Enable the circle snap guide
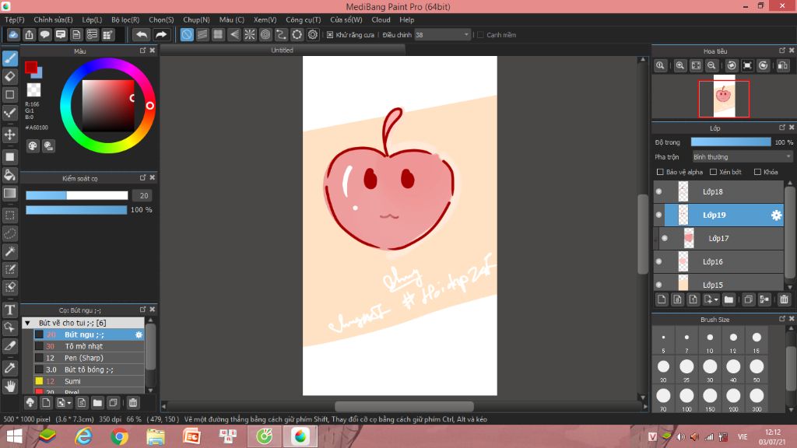This screenshot has height=448, width=797. point(265,34)
